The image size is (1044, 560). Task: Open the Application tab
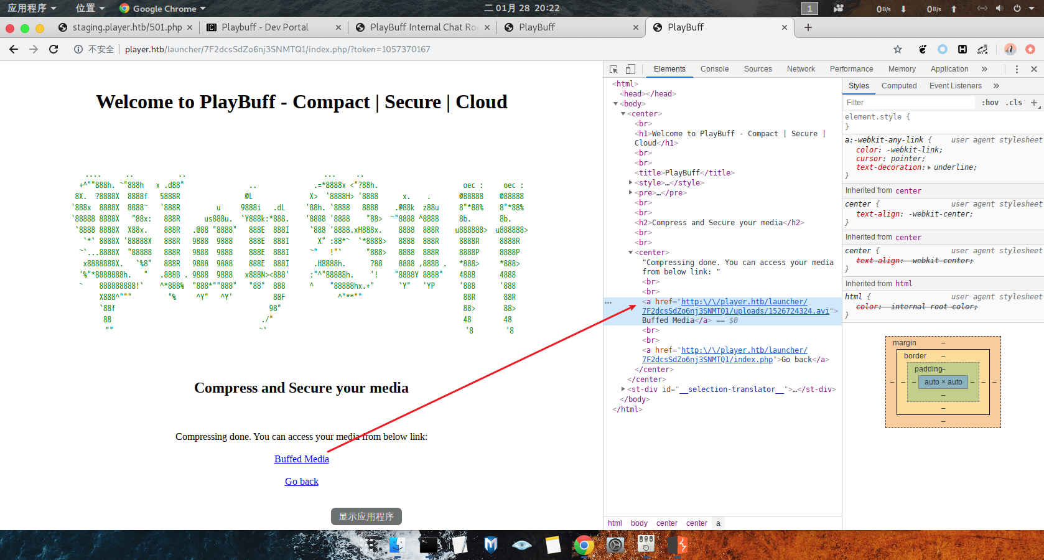point(949,69)
